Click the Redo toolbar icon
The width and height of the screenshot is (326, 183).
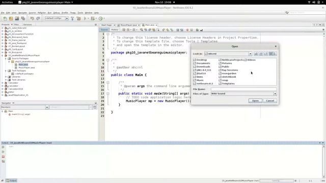(x=38, y=18)
